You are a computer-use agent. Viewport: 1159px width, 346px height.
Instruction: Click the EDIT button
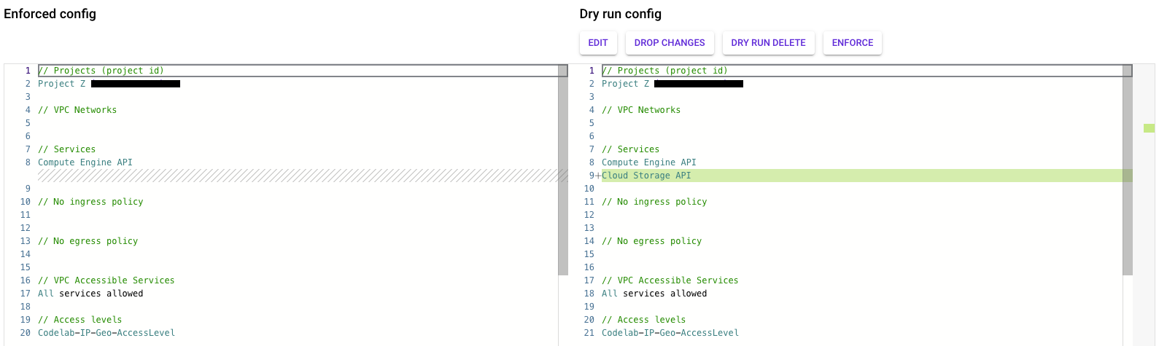[x=598, y=43]
